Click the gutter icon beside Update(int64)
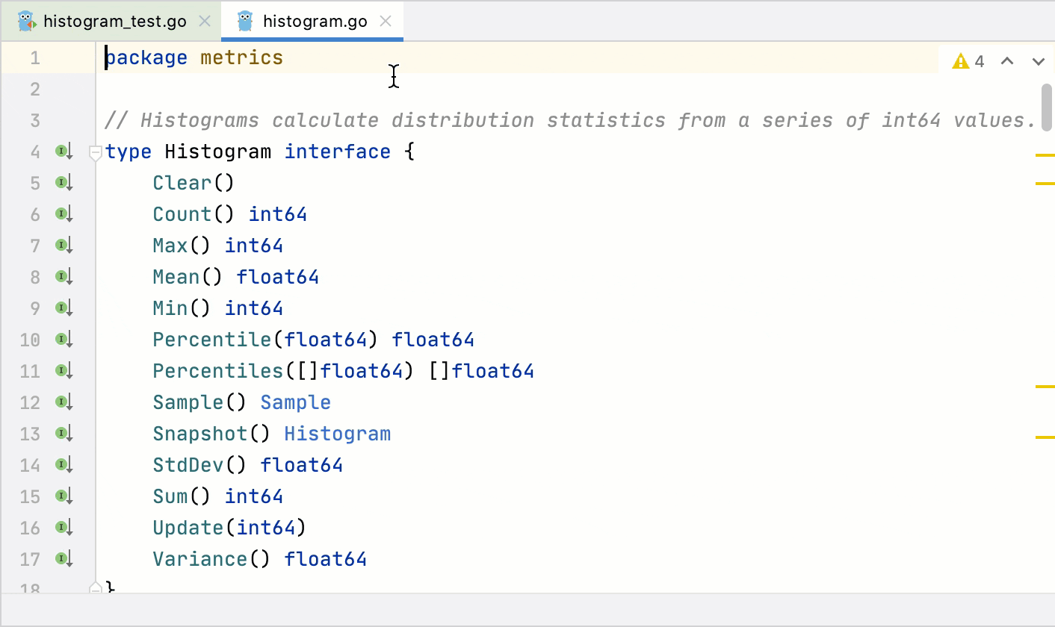 click(64, 528)
